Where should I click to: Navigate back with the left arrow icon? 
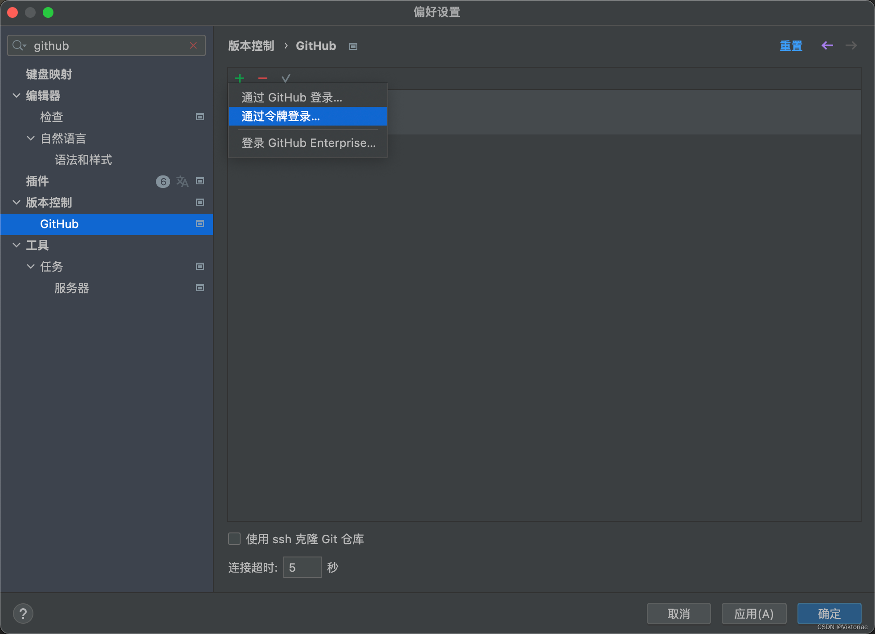[x=827, y=45]
